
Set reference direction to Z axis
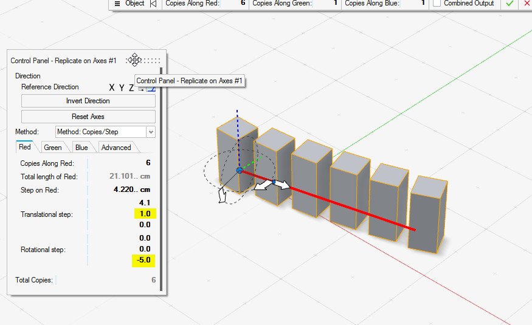click(x=131, y=87)
